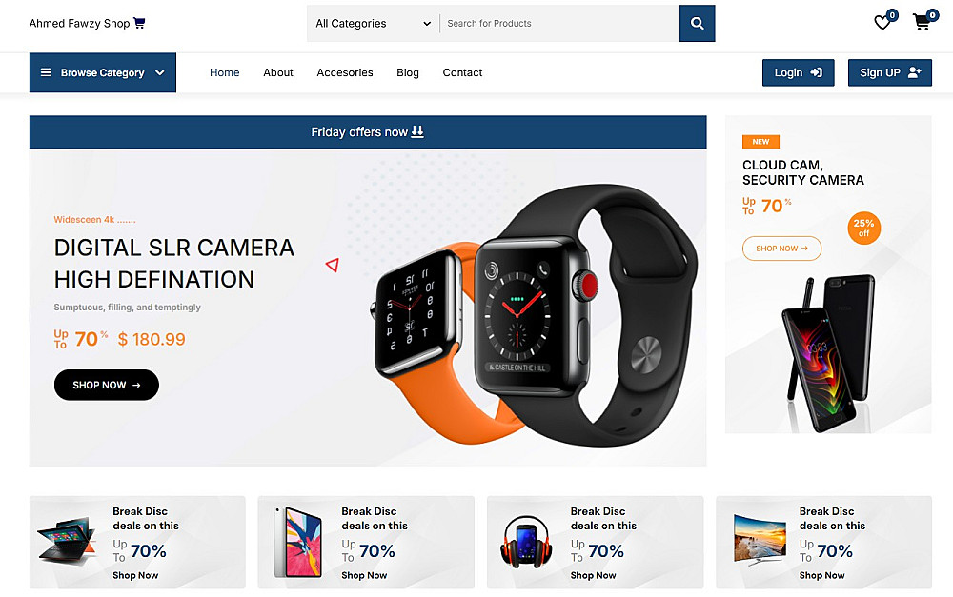Click the red triangle slider arrow

pos(332,265)
